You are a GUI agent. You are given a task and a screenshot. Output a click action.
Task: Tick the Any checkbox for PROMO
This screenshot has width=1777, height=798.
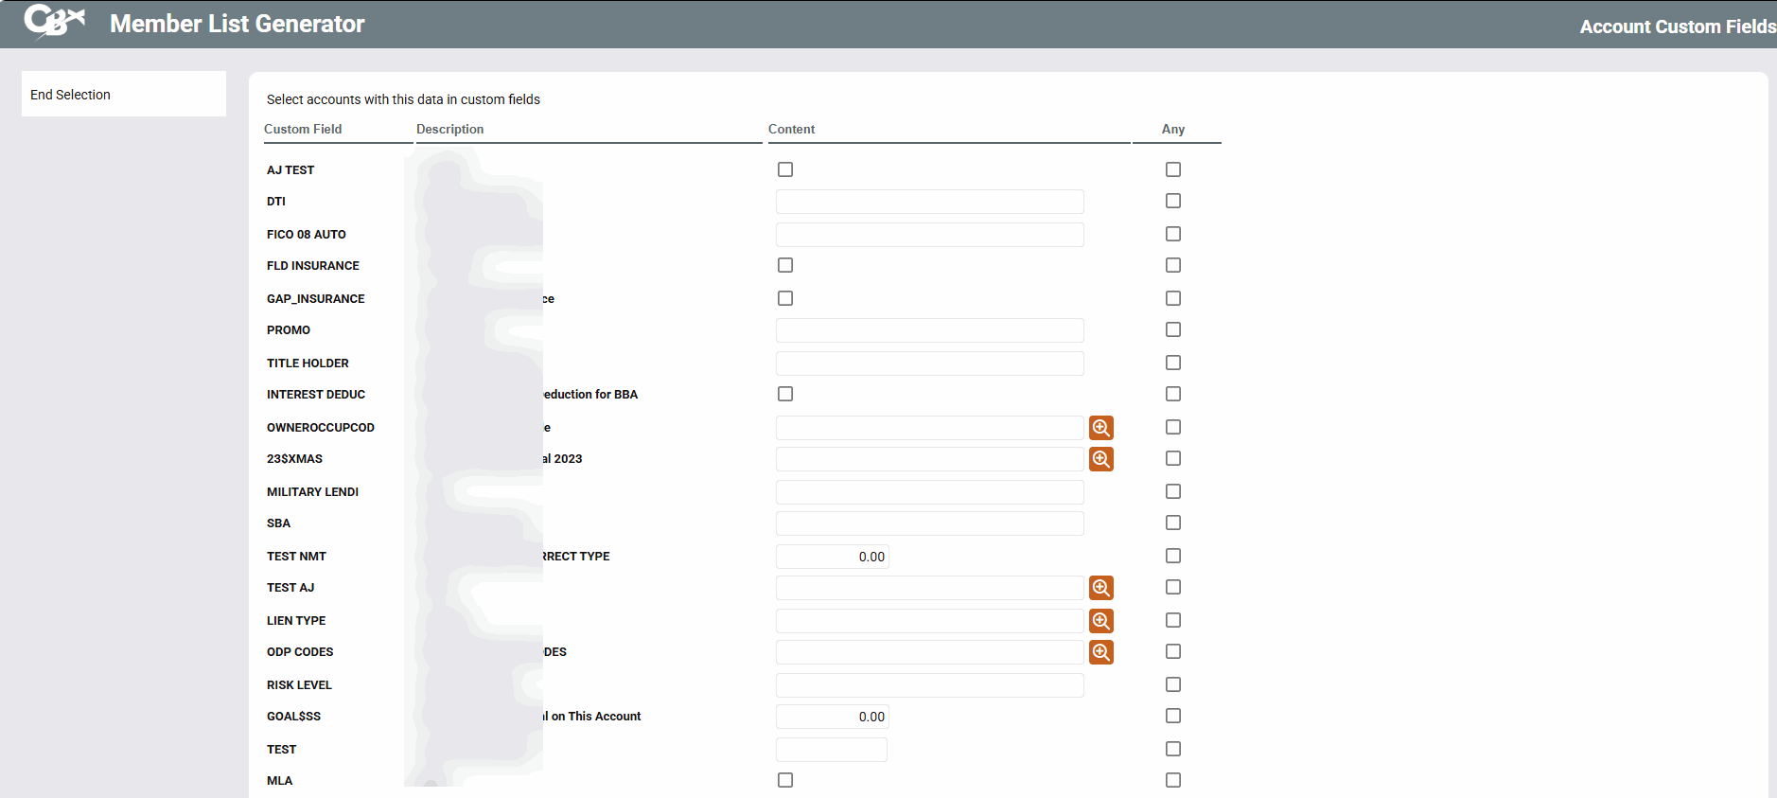click(x=1173, y=329)
